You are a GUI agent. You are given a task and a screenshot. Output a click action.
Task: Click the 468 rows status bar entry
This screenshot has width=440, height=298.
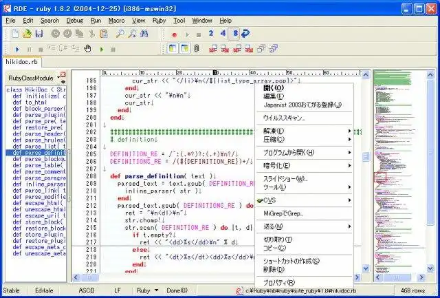pos(412,290)
